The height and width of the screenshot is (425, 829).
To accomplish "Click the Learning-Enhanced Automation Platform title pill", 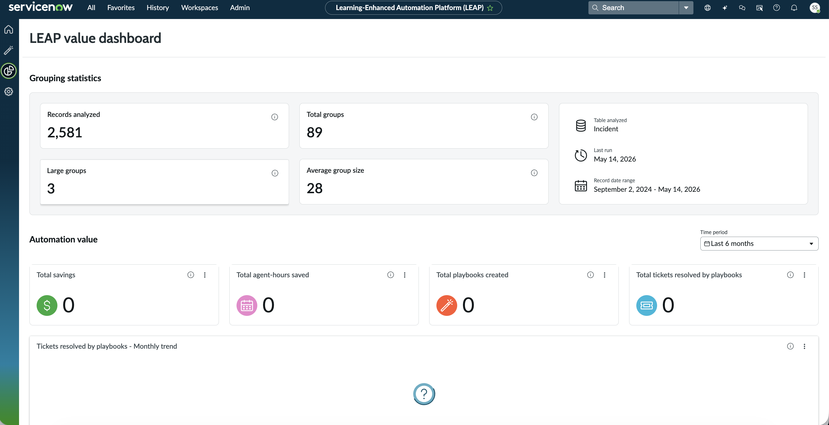I will (x=413, y=8).
